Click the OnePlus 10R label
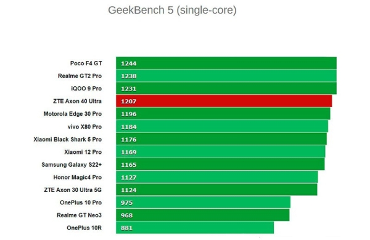 84,228
